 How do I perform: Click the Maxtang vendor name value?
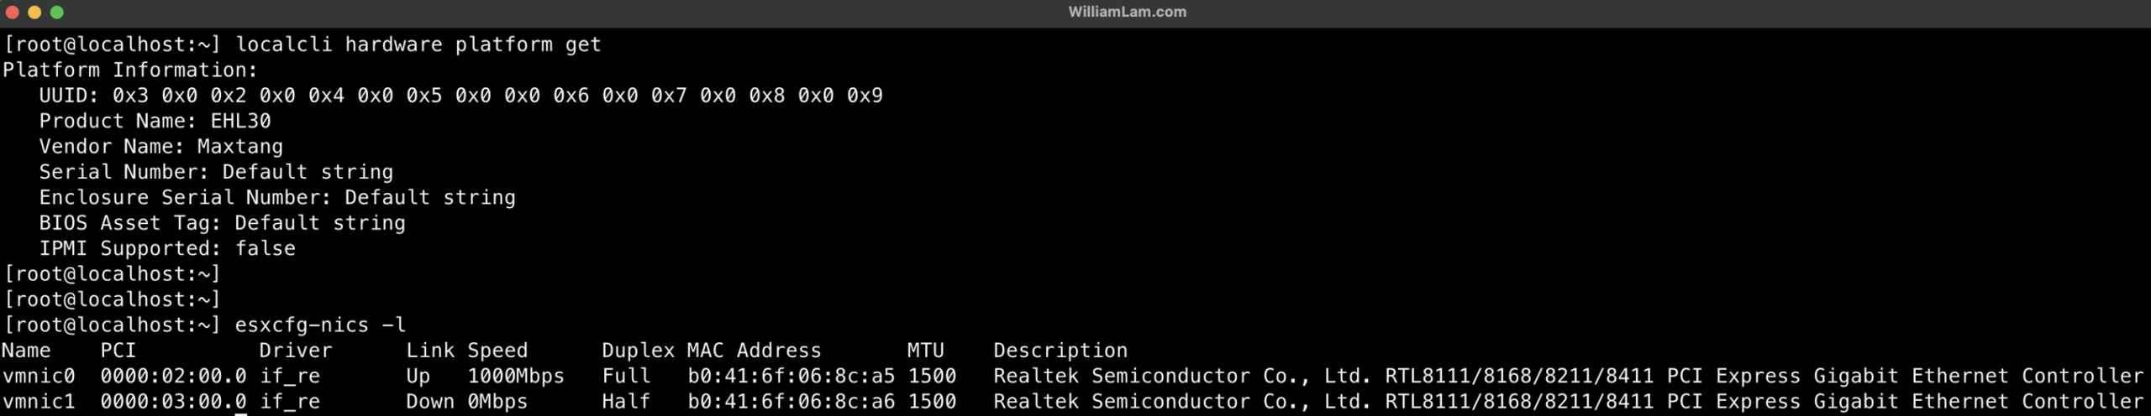[x=239, y=147]
